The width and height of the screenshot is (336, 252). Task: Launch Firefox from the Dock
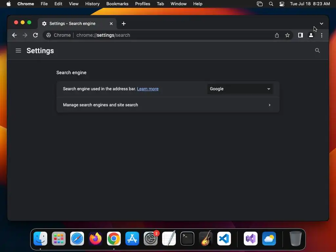click(95, 239)
